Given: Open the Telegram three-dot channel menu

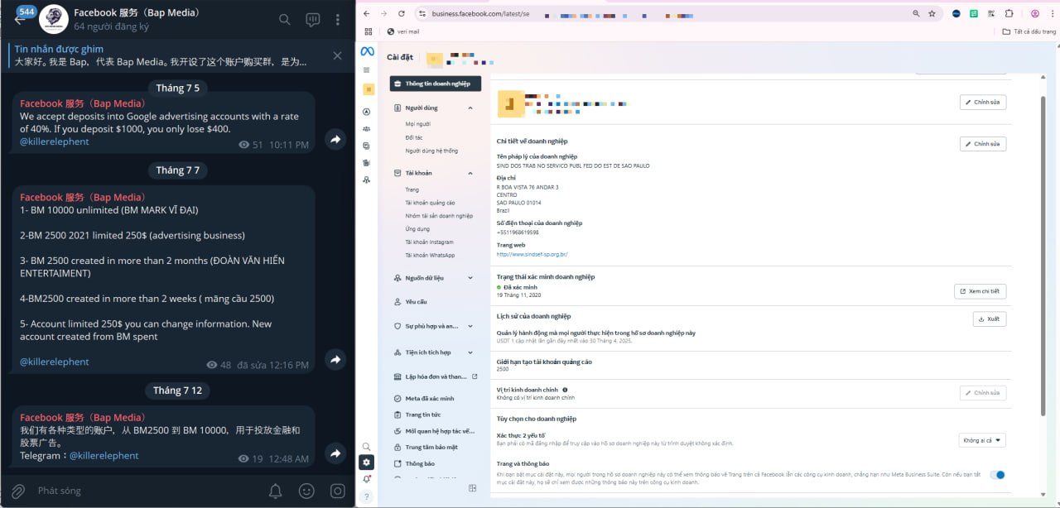Looking at the screenshot, I should (338, 20).
